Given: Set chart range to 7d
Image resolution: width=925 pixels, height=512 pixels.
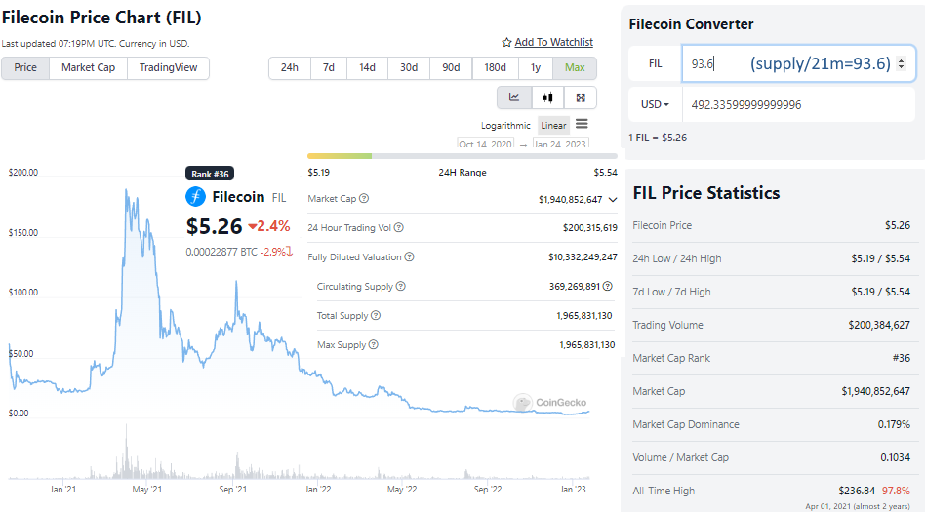Looking at the screenshot, I should 329,68.
